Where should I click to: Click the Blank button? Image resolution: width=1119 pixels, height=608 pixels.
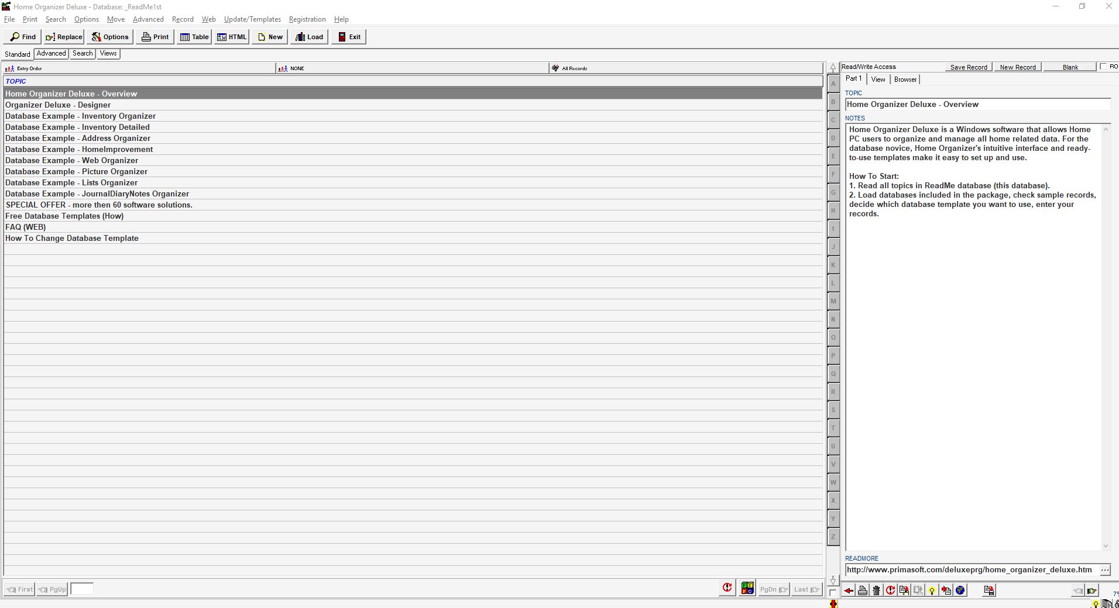click(x=1070, y=67)
